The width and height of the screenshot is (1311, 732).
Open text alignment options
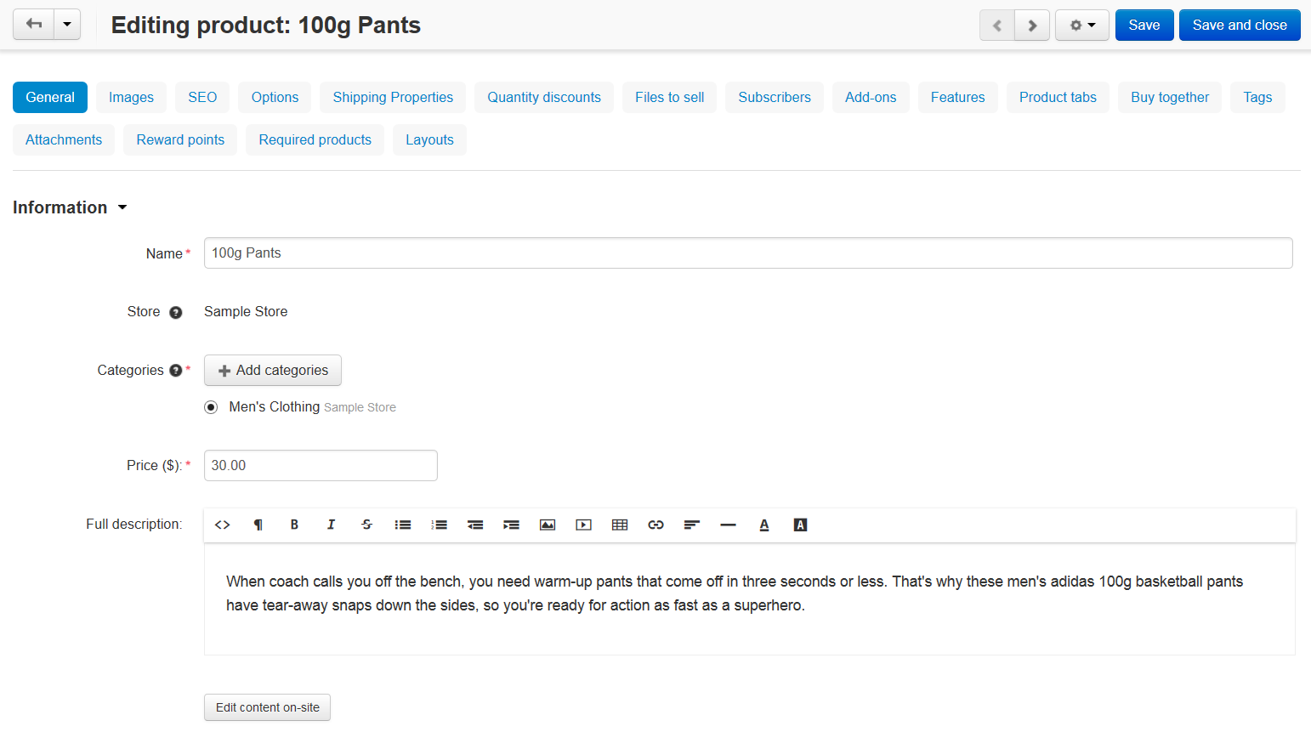coord(692,525)
